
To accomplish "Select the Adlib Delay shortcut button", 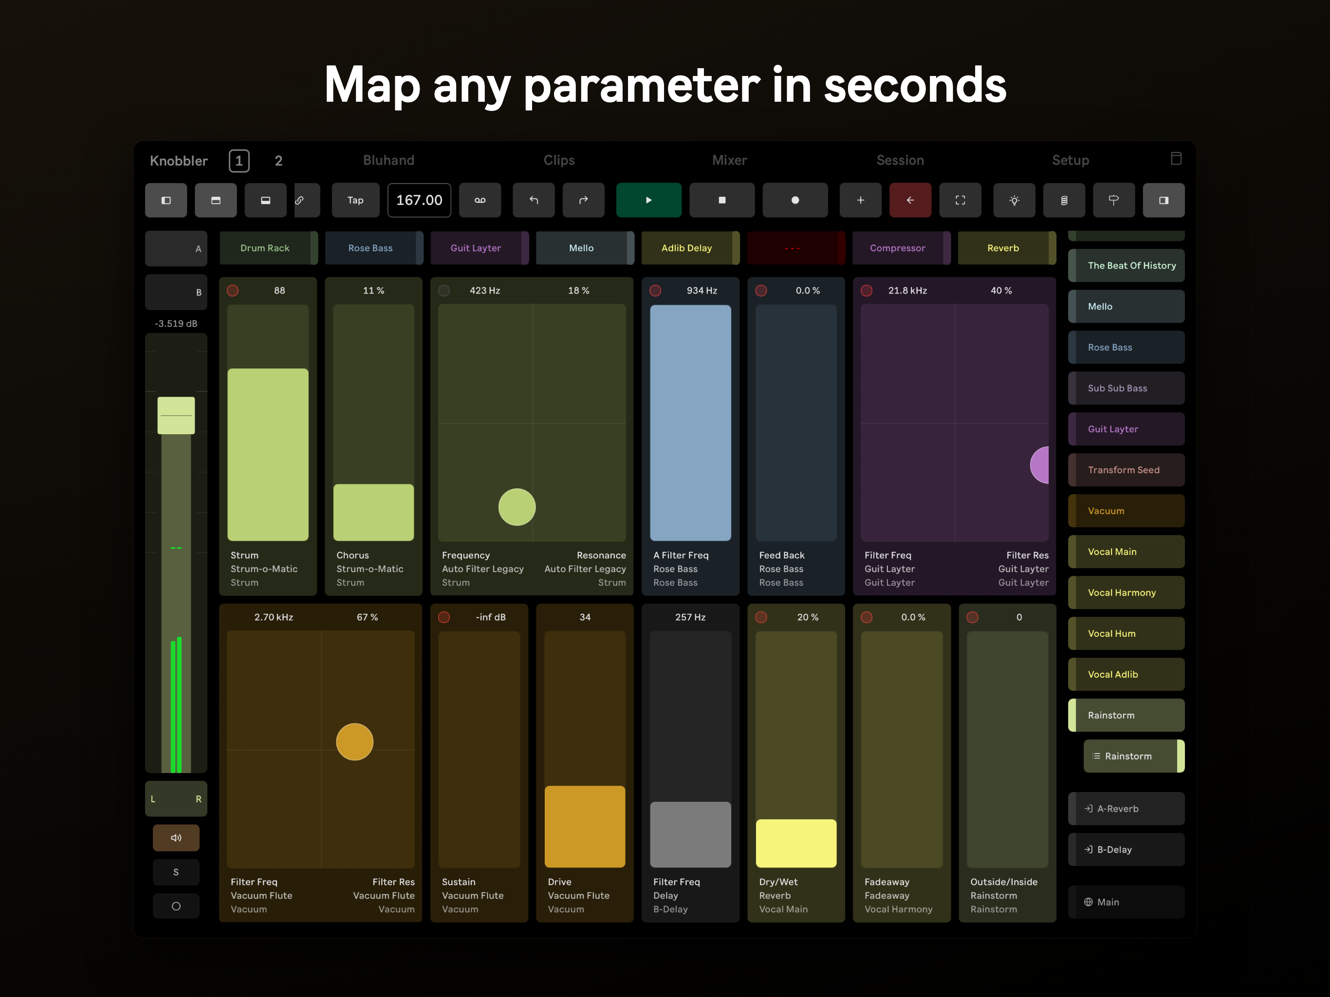I will 690,248.
